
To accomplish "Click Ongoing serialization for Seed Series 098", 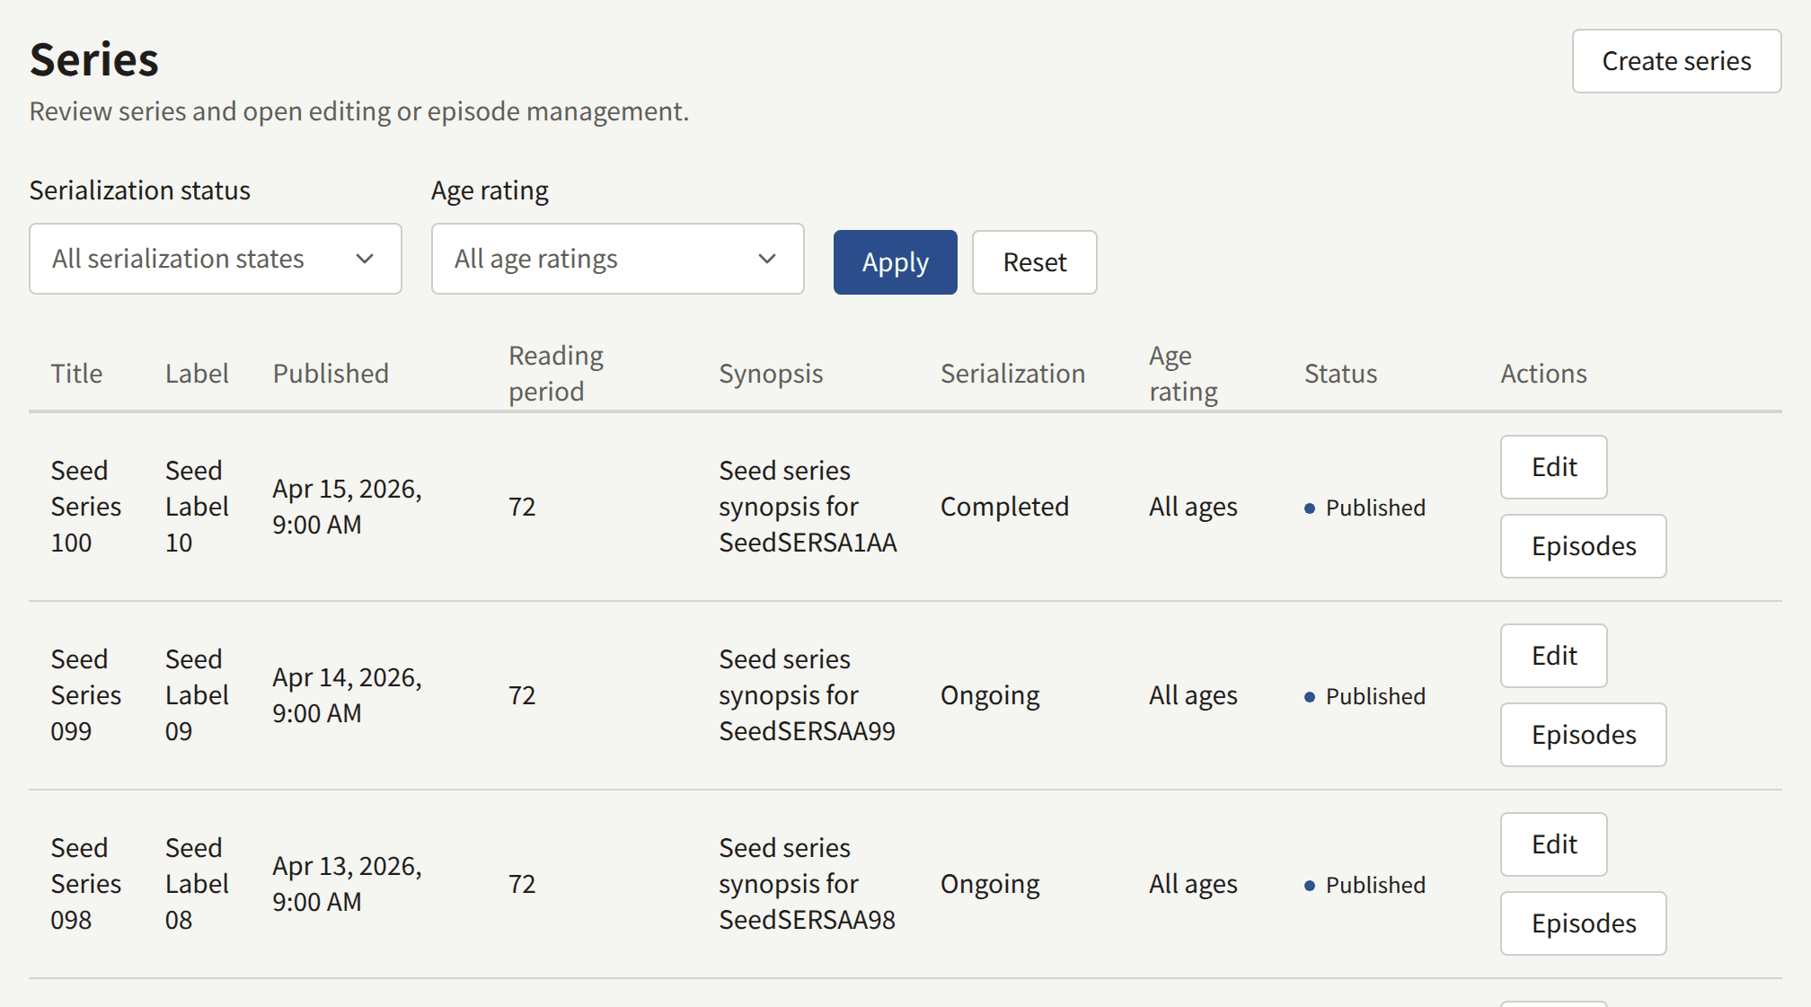I will click(990, 885).
